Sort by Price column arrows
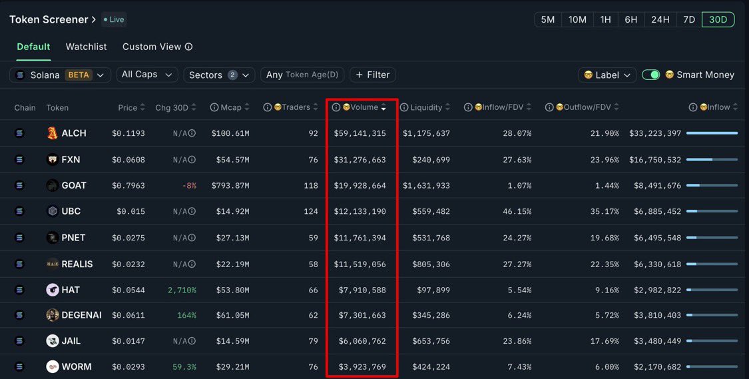The image size is (749, 379). tap(142, 107)
